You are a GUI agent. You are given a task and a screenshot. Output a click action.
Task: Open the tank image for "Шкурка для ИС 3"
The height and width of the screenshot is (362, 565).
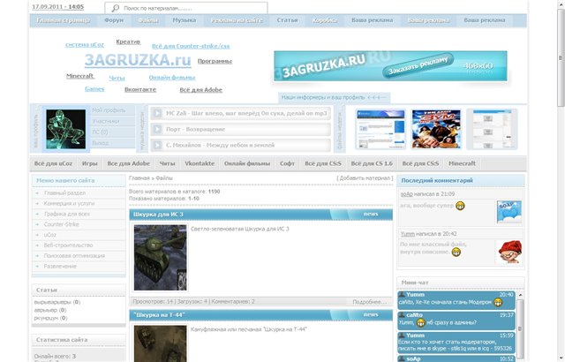click(161, 257)
